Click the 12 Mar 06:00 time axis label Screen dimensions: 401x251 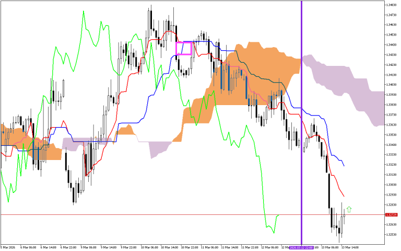[x=269, y=247]
